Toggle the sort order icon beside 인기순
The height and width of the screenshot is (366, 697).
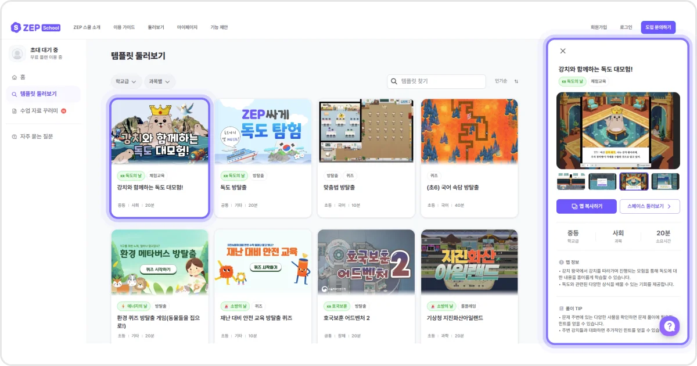point(516,81)
